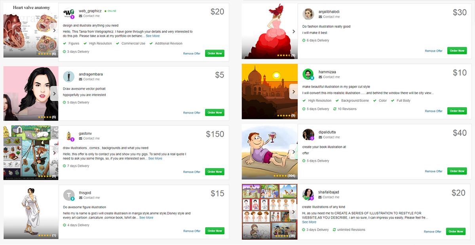Open hammizaa green profile avatar
This screenshot has width=475, height=245.
(x=308, y=75)
